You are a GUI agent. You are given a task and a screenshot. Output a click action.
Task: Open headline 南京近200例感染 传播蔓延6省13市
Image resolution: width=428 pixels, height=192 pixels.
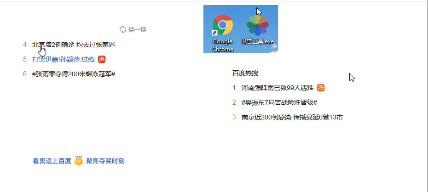point(292,117)
